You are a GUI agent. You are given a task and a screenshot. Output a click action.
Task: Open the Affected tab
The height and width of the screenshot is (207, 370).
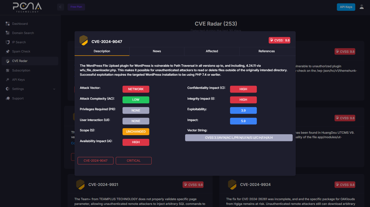[x=212, y=51]
